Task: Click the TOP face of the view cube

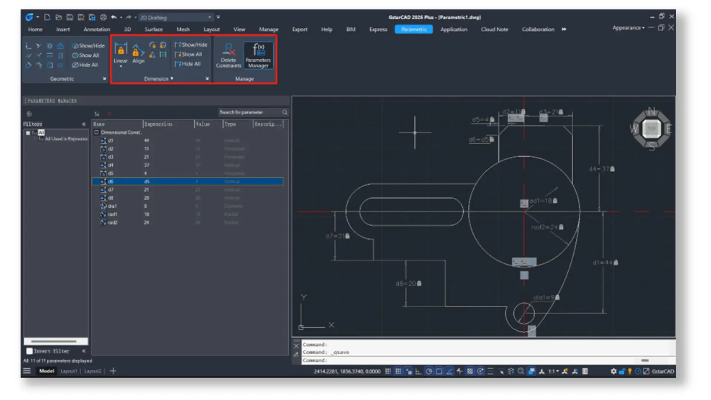Action: 651,129
